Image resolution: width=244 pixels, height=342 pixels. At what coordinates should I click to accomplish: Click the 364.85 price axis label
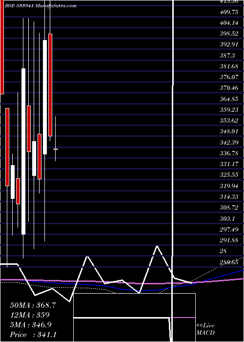coord(229,99)
